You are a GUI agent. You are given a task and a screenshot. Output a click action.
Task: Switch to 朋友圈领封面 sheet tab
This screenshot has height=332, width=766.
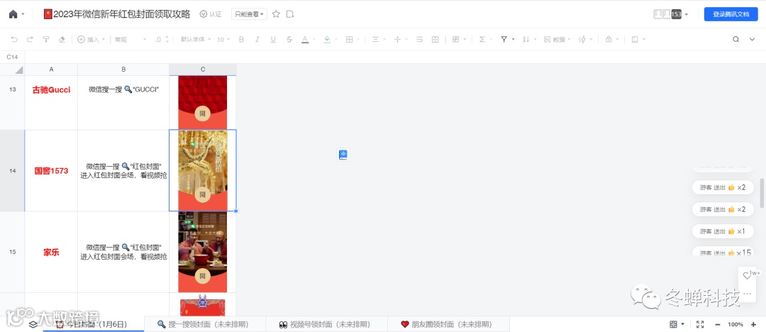coord(448,324)
